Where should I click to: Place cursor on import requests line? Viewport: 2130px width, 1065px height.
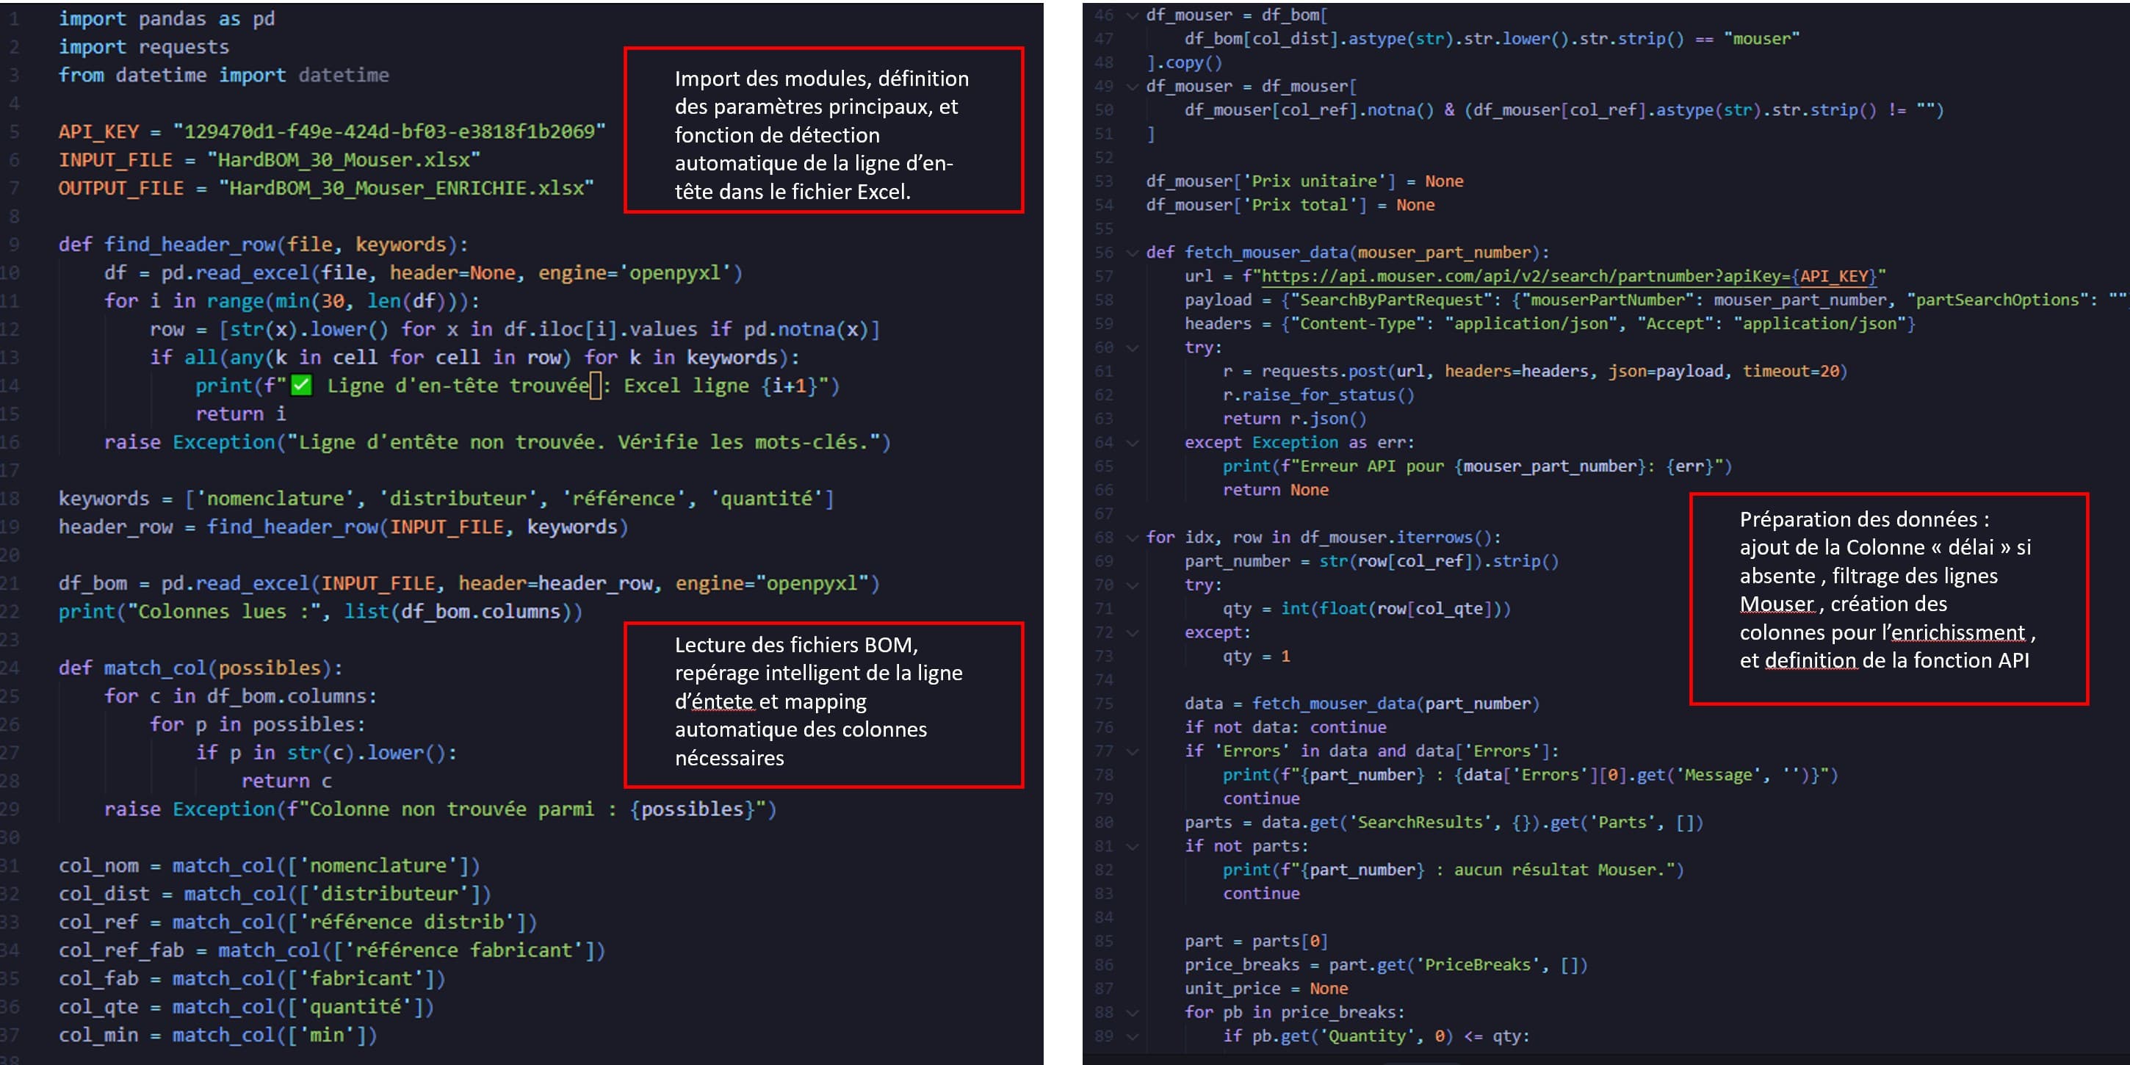click(x=144, y=47)
